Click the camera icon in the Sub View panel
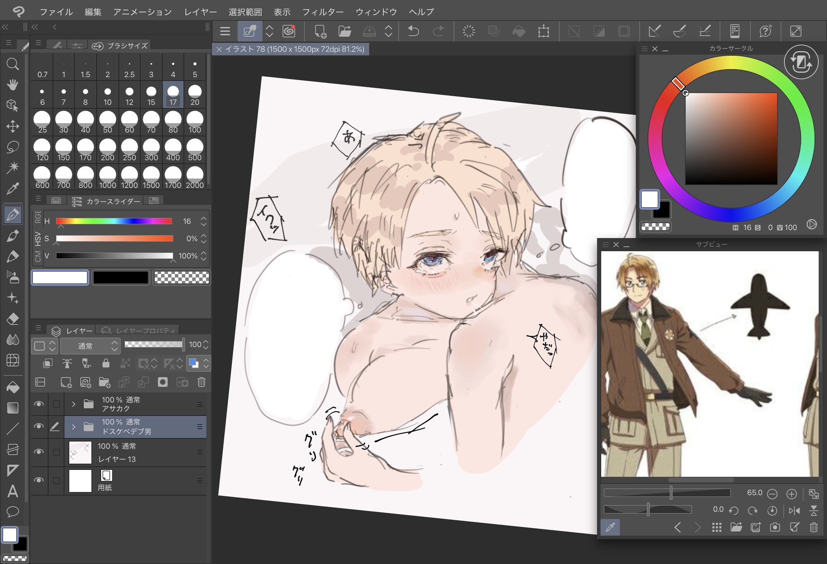The height and width of the screenshot is (564, 827). click(x=775, y=527)
